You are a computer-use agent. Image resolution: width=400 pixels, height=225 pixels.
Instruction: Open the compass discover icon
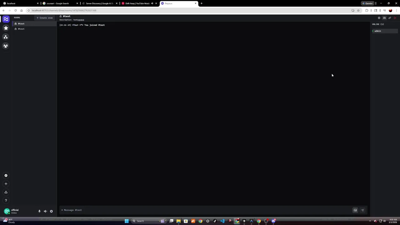(x=6, y=175)
